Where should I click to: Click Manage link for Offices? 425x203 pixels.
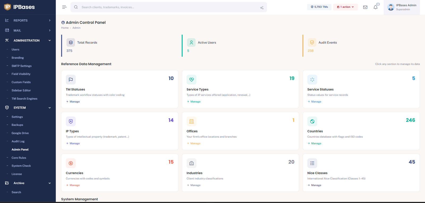pyautogui.click(x=194, y=143)
